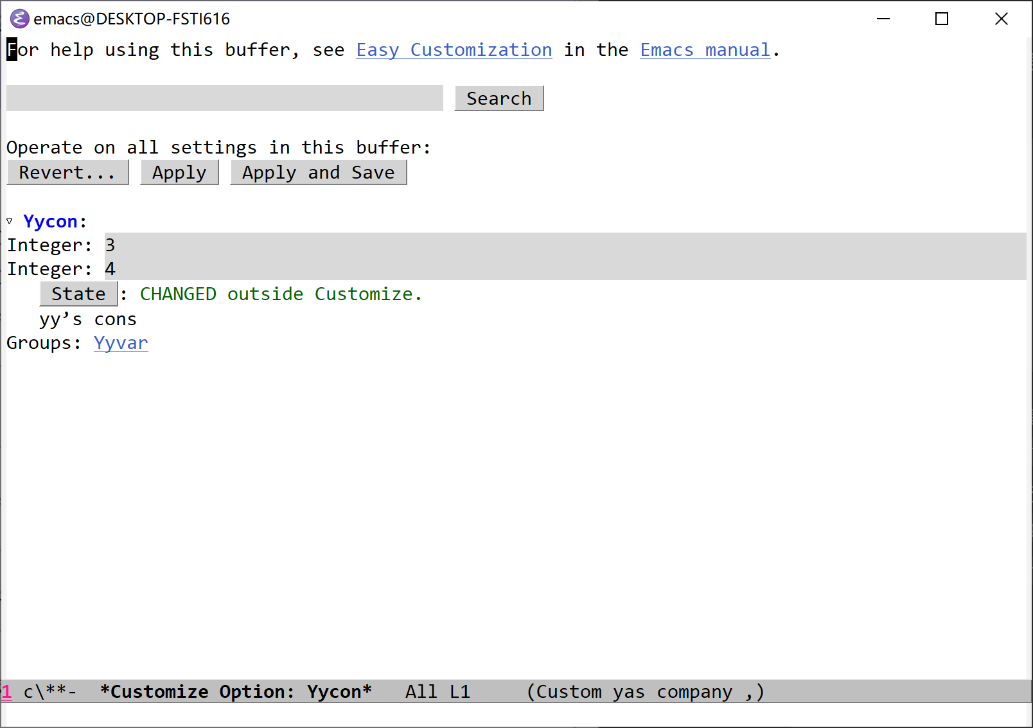Screen dimensions: 1033x728
Task: Maximize the Emacs window
Action: [x=941, y=19]
